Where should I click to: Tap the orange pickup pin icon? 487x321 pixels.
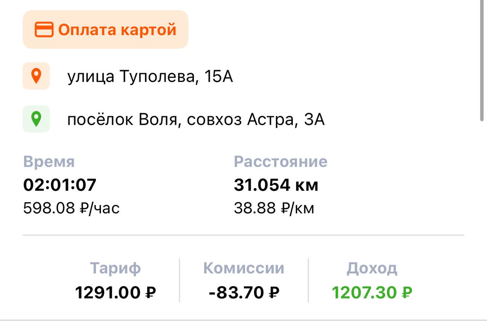36,76
